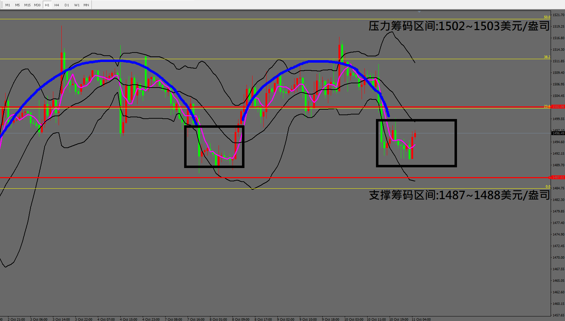Change timeframe to M15

(27, 5)
